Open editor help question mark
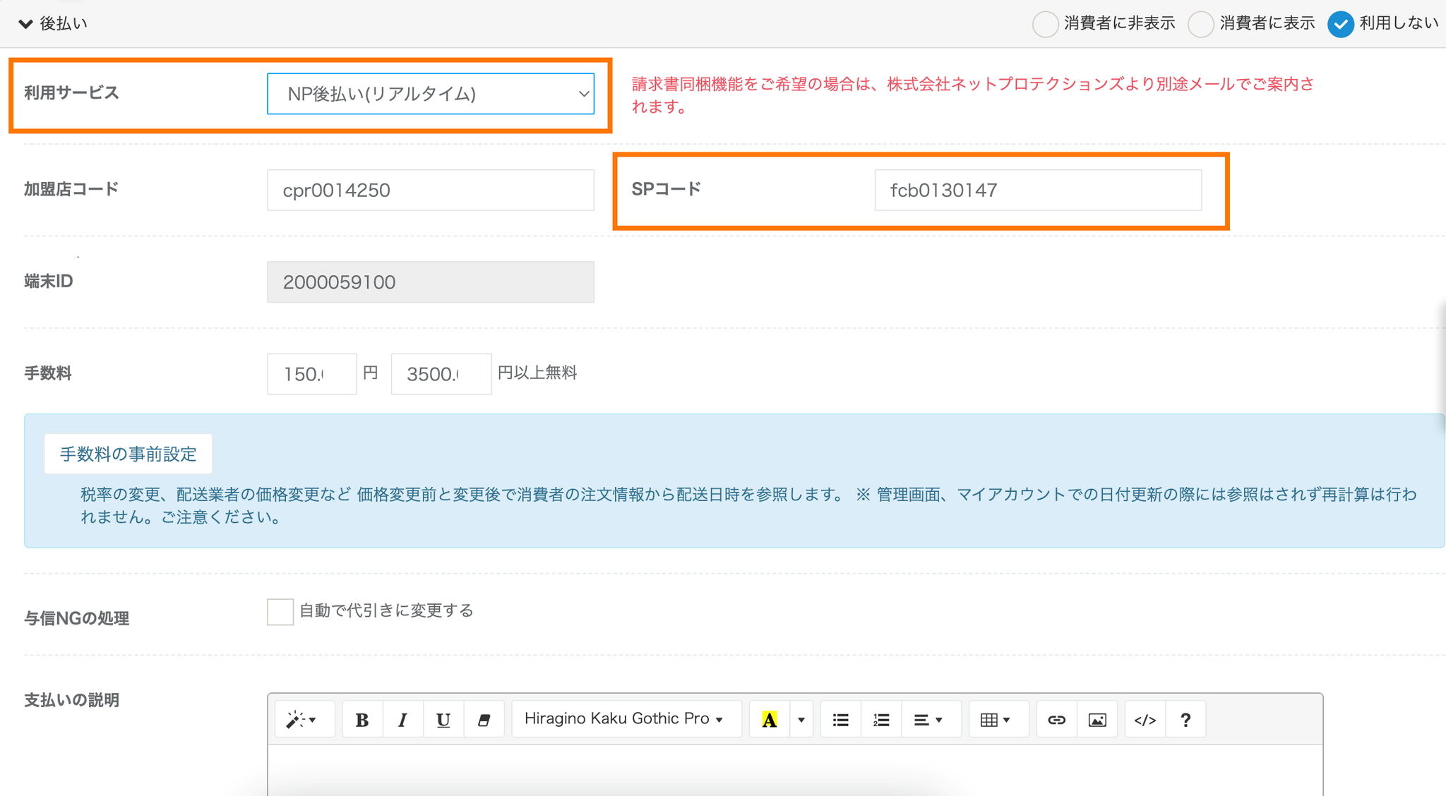The height and width of the screenshot is (796, 1446). [1185, 720]
